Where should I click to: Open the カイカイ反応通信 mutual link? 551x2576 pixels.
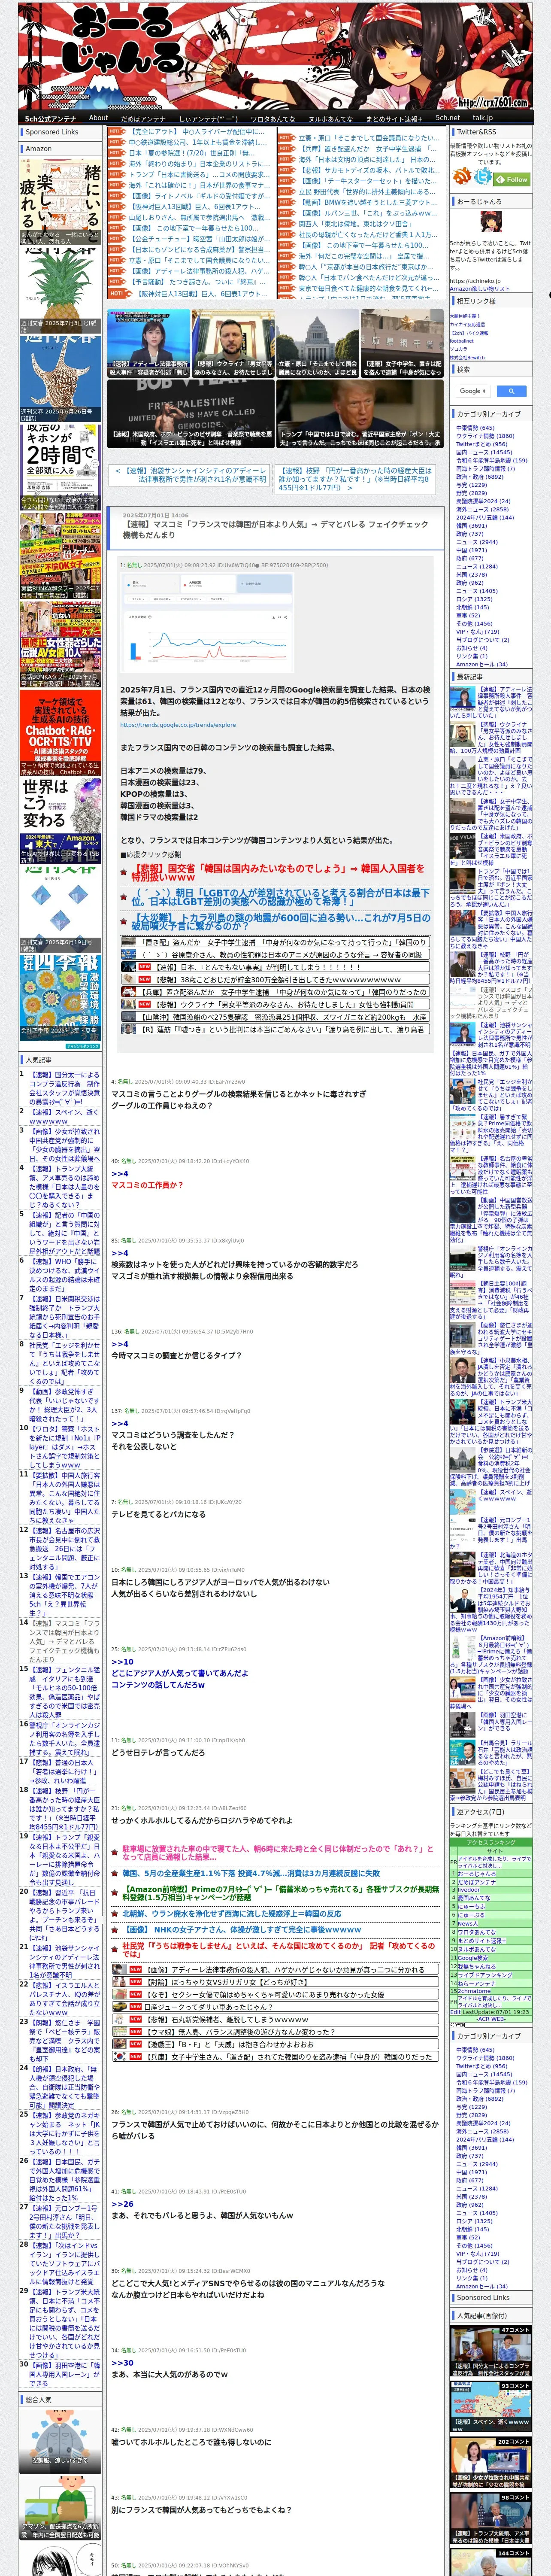[x=467, y=324]
